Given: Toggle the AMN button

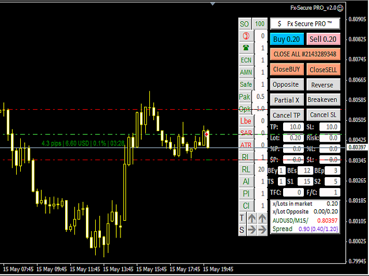Looking at the screenshot, I should [x=246, y=72].
